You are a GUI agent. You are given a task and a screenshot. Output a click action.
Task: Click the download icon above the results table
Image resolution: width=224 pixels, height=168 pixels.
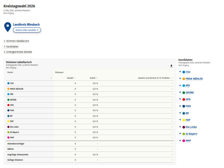pyautogui.click(x=171, y=66)
